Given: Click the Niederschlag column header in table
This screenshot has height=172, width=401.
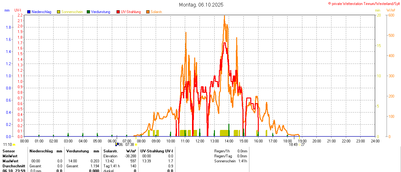Looking at the screenshot, I should click(41, 151).
